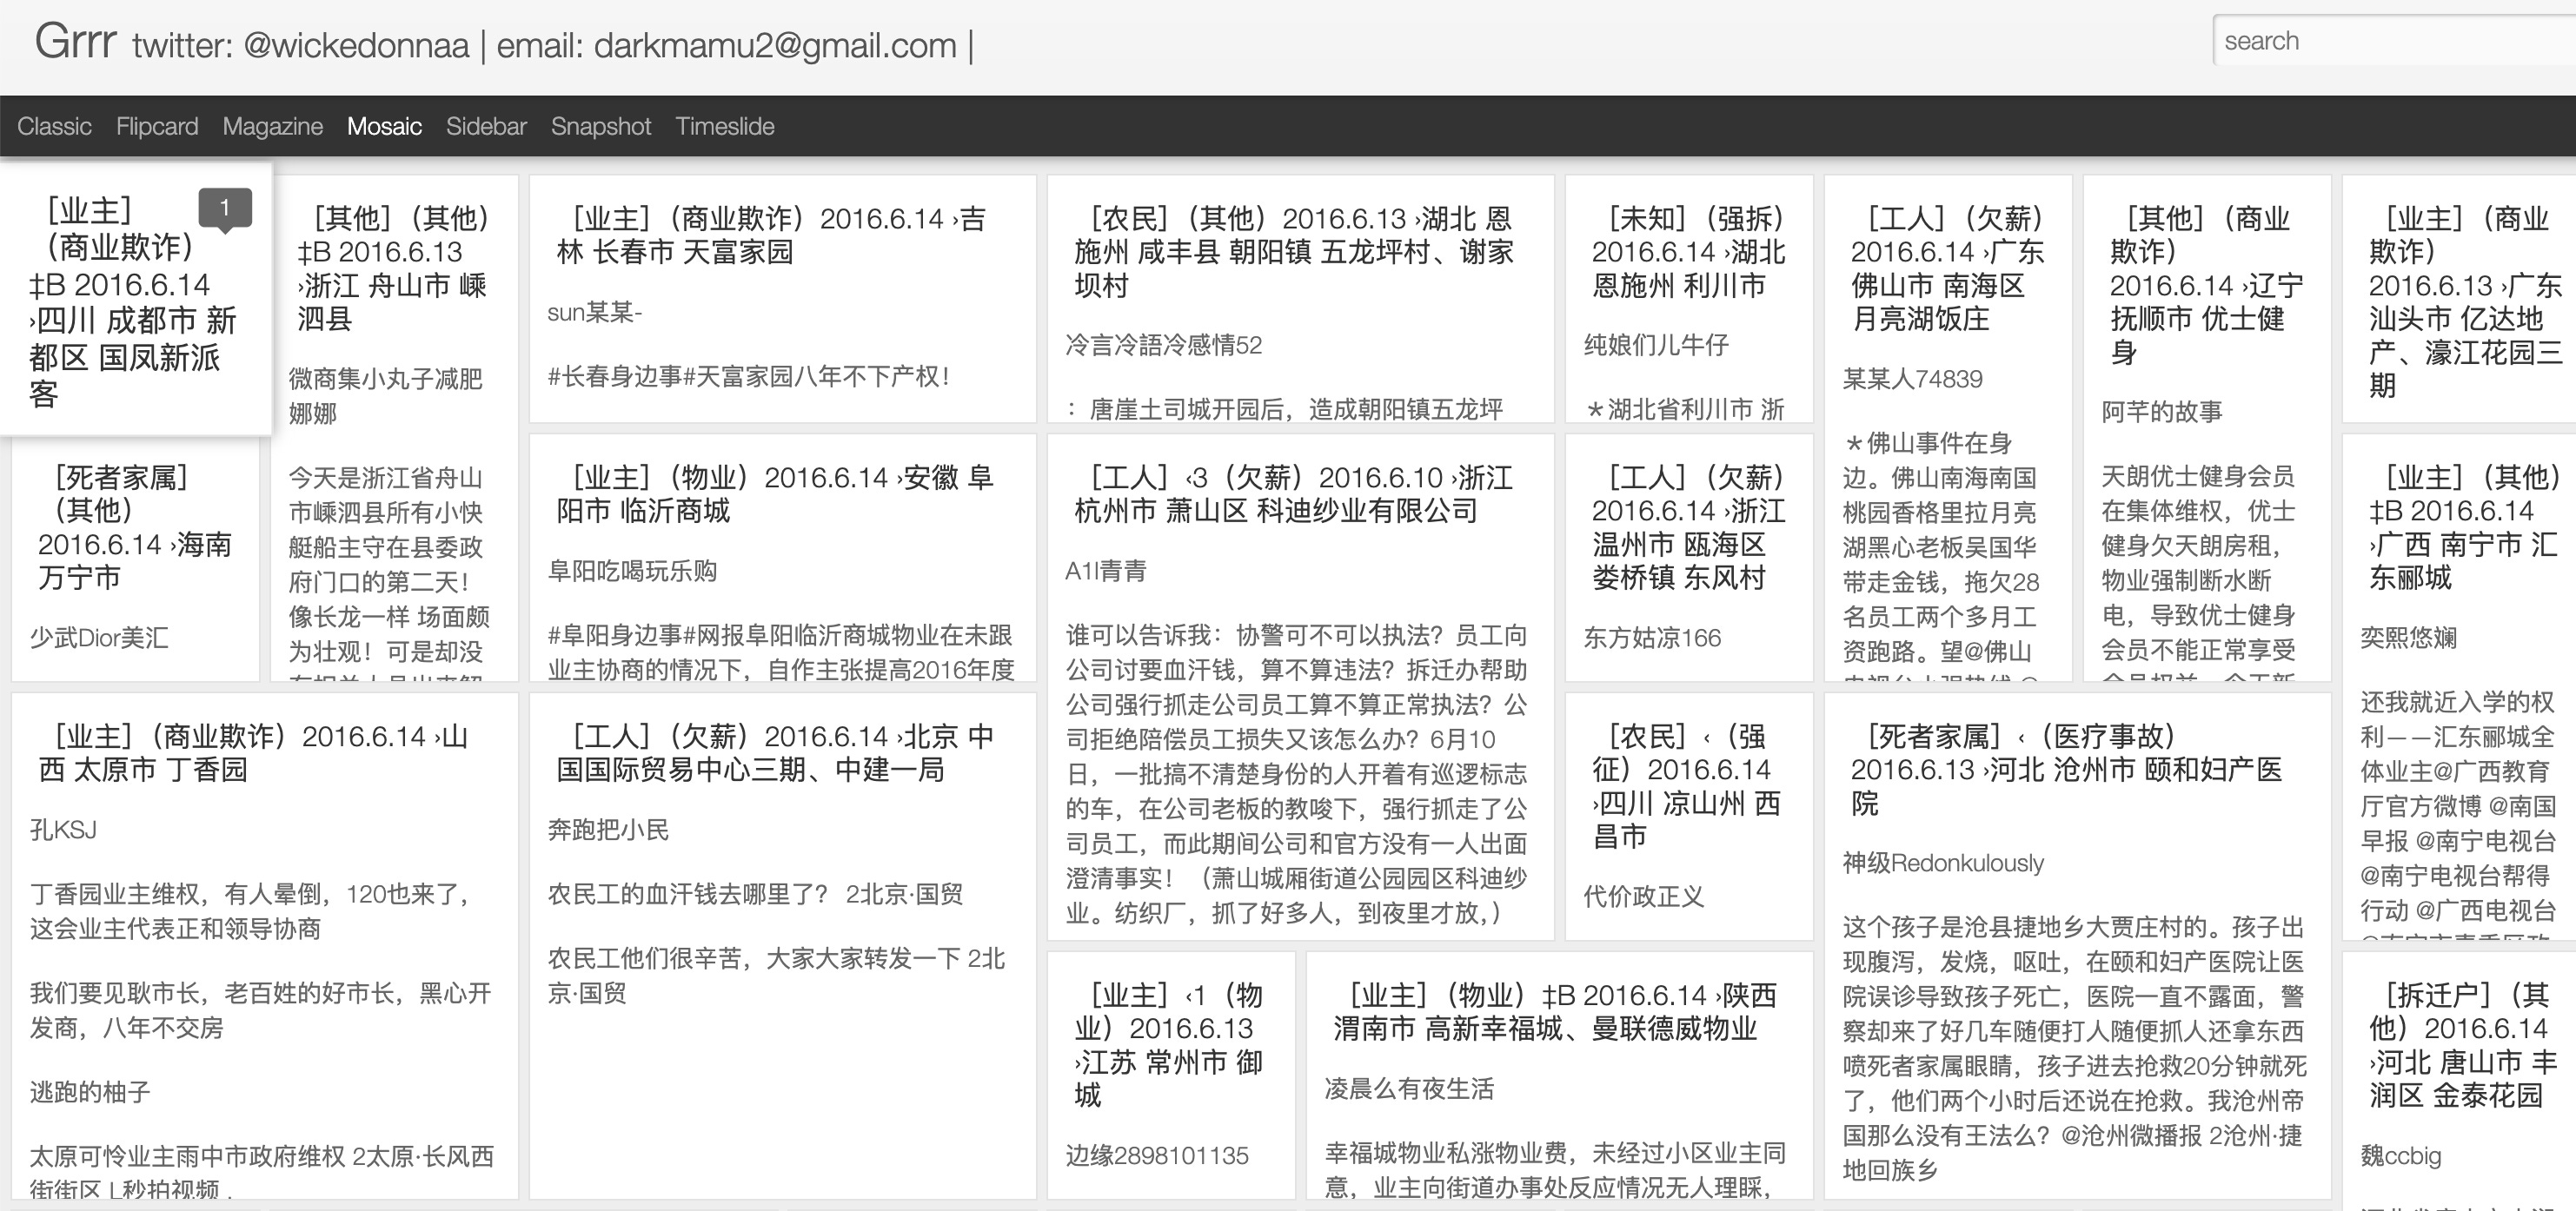Click the author name 魏ccbig
The image size is (2576, 1211).
(x=2400, y=1155)
